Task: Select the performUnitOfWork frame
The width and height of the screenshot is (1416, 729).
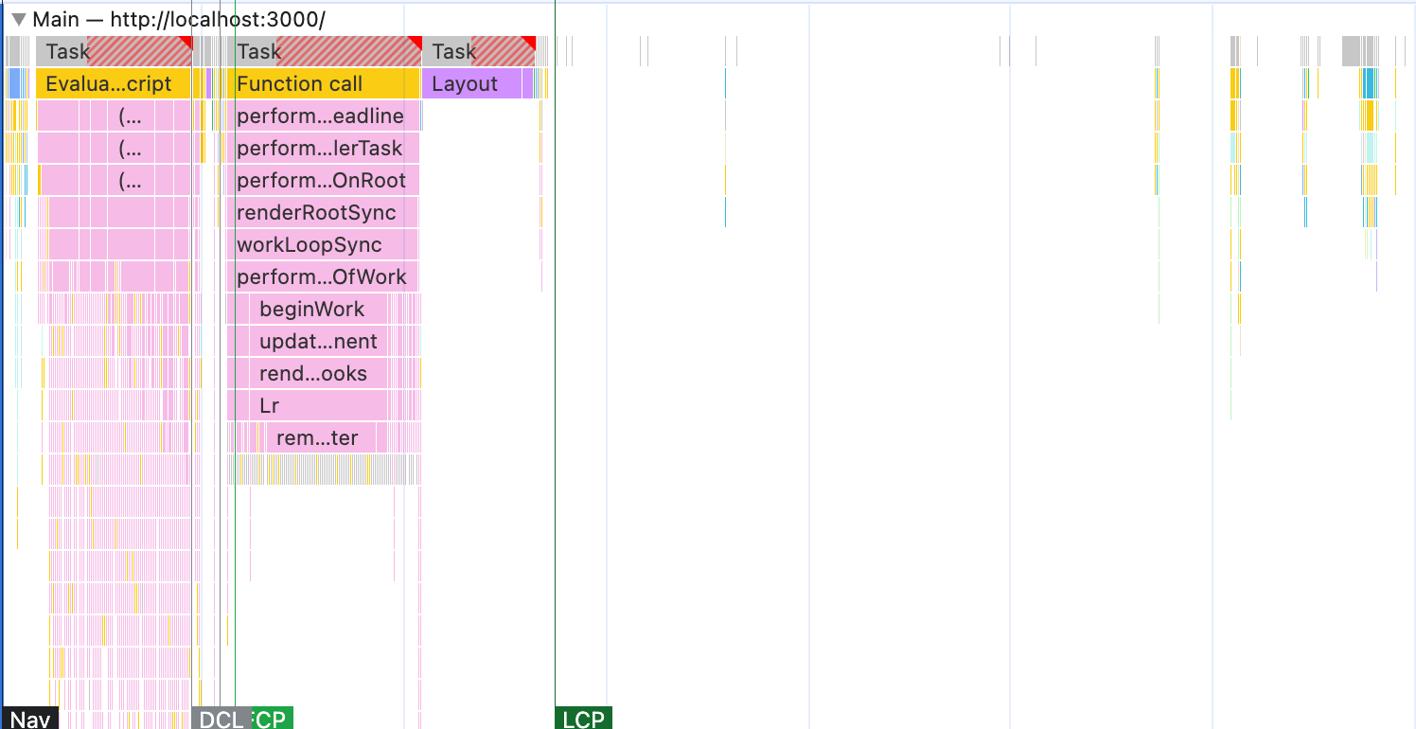Action: [x=322, y=276]
